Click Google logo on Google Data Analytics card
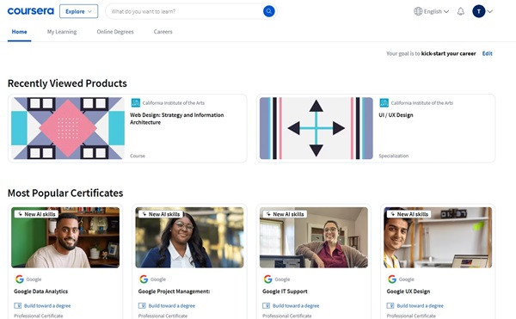The height and width of the screenshot is (319, 516). (20, 279)
